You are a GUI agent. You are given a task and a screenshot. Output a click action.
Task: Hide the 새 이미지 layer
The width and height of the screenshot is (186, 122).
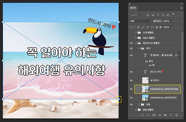click(131, 81)
